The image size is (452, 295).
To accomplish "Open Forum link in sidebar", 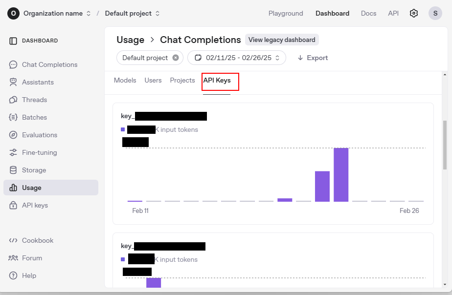I will pyautogui.click(x=32, y=258).
